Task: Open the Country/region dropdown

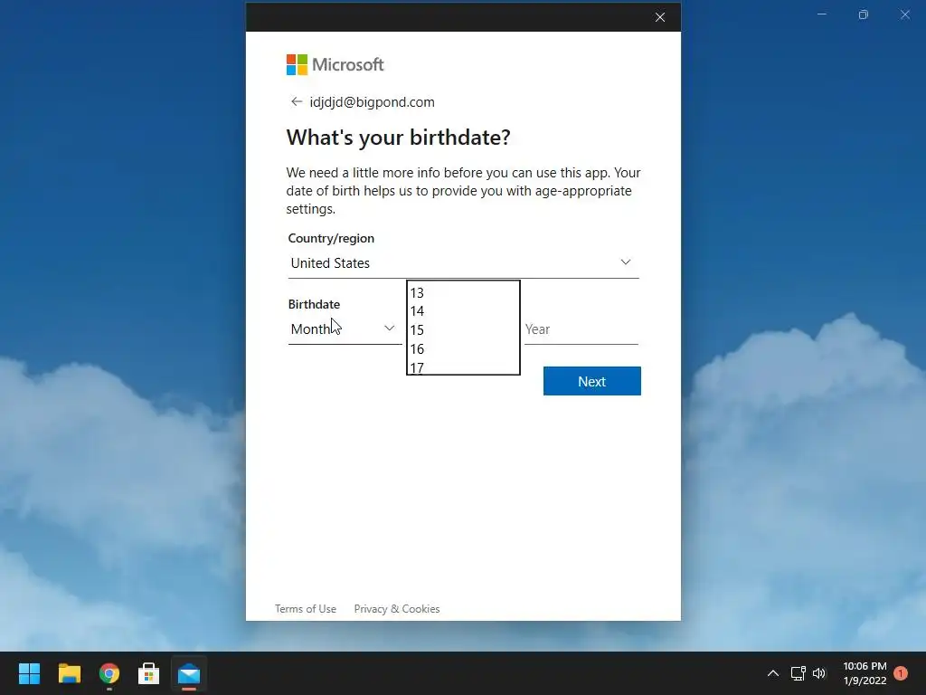Action: tap(464, 263)
